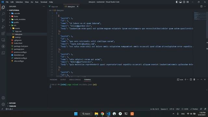Expand the assets folder
Viewport: 208px width, 117px height.
(x=11, y=28)
